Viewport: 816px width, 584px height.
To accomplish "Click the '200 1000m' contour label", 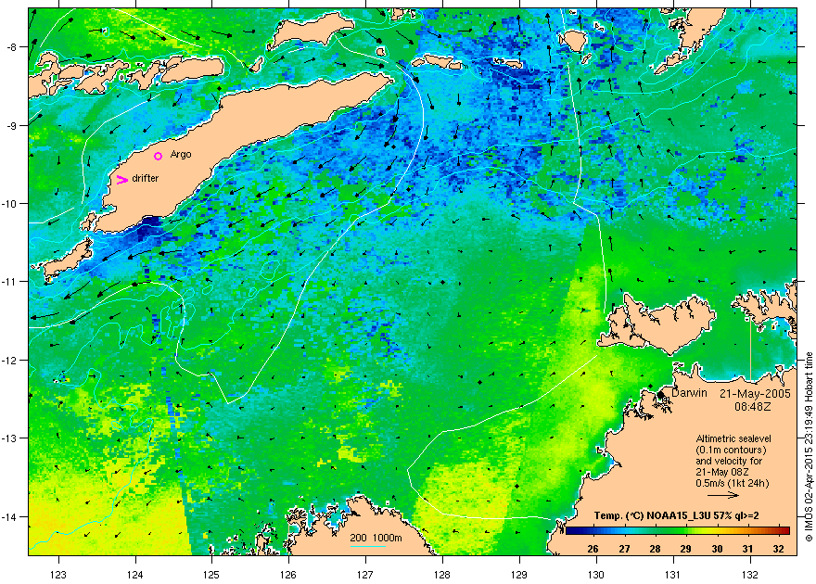I will (x=376, y=539).
